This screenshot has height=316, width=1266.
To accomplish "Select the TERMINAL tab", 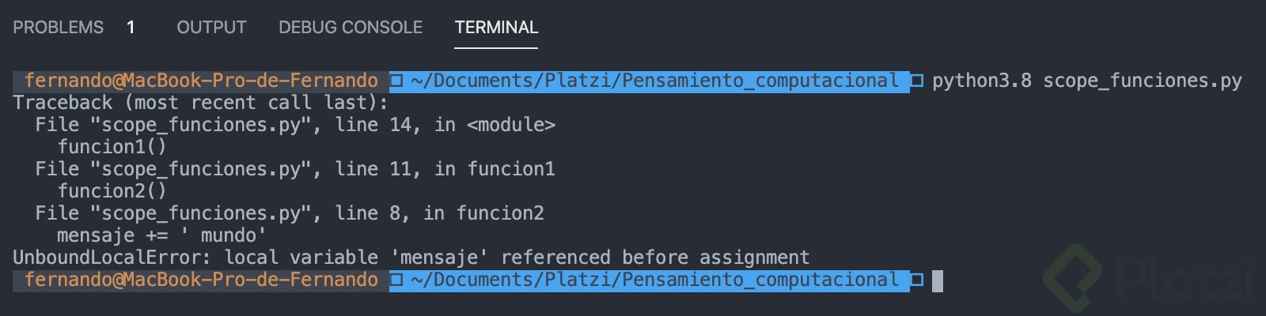I will (496, 28).
